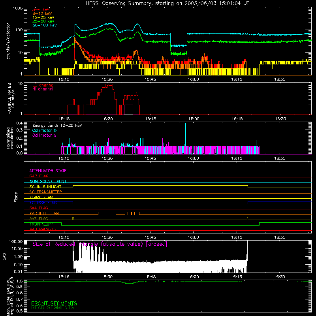Click the "50-100 keV" cyan legend label

[45, 25]
